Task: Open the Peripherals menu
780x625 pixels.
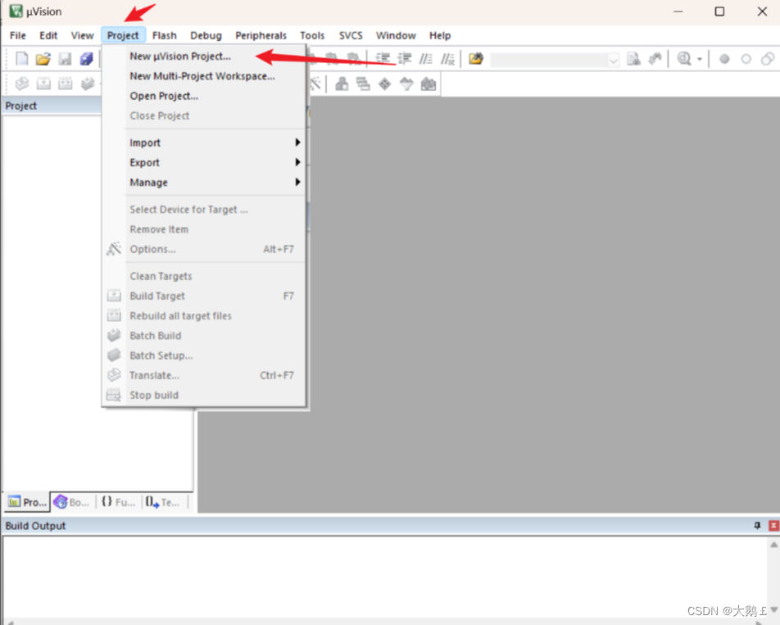Action: pyautogui.click(x=261, y=35)
